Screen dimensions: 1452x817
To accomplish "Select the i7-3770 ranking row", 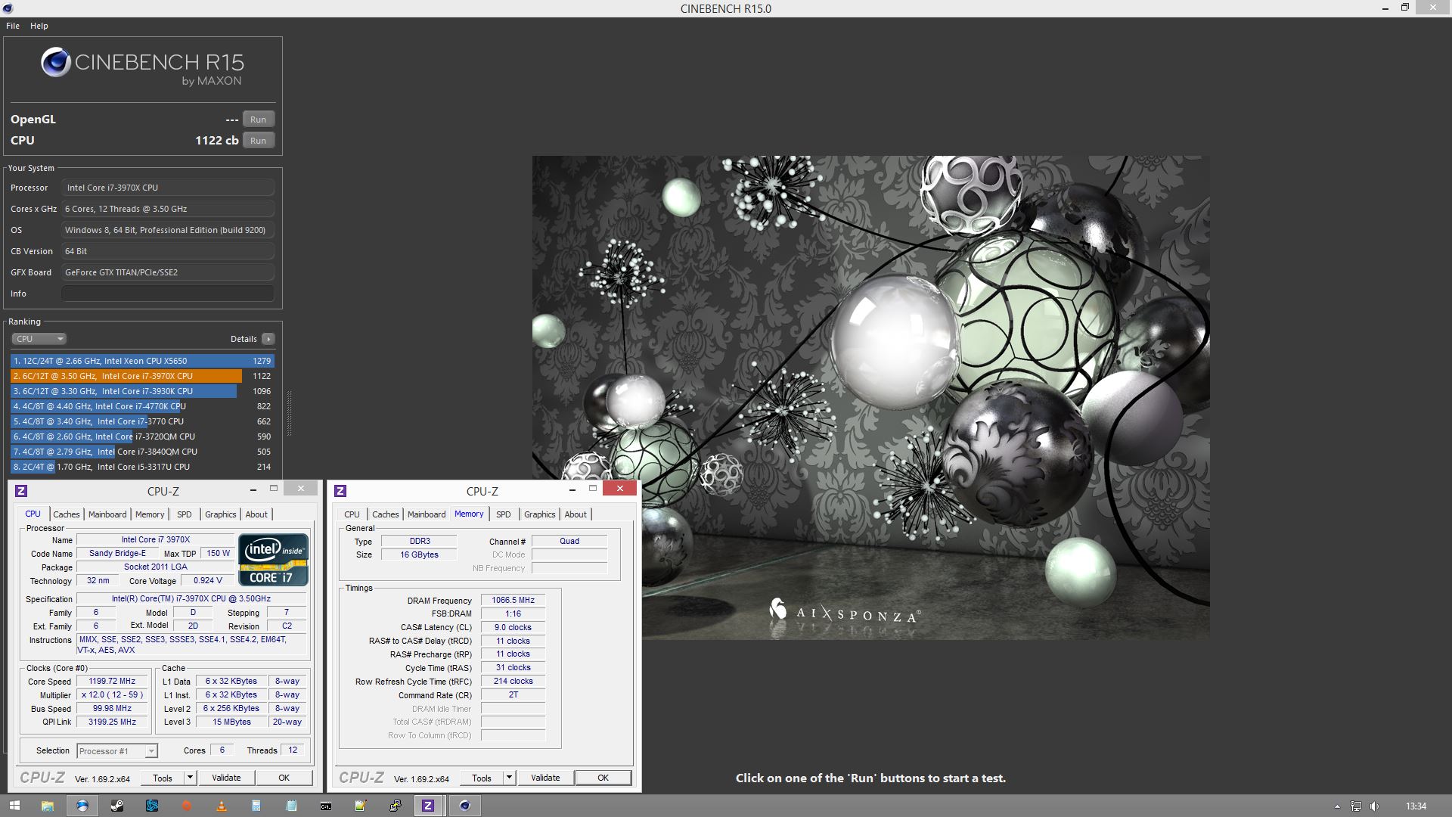I will tap(142, 421).
